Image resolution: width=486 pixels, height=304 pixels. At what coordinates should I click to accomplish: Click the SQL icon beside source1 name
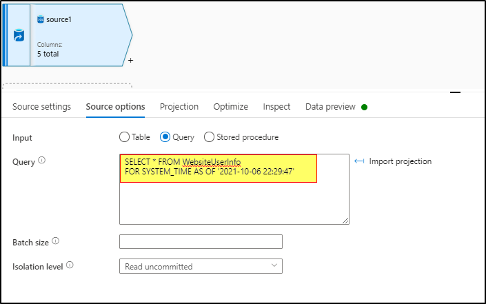pos(41,19)
